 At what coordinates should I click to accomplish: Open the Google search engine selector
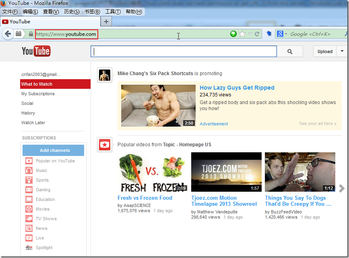pos(282,34)
